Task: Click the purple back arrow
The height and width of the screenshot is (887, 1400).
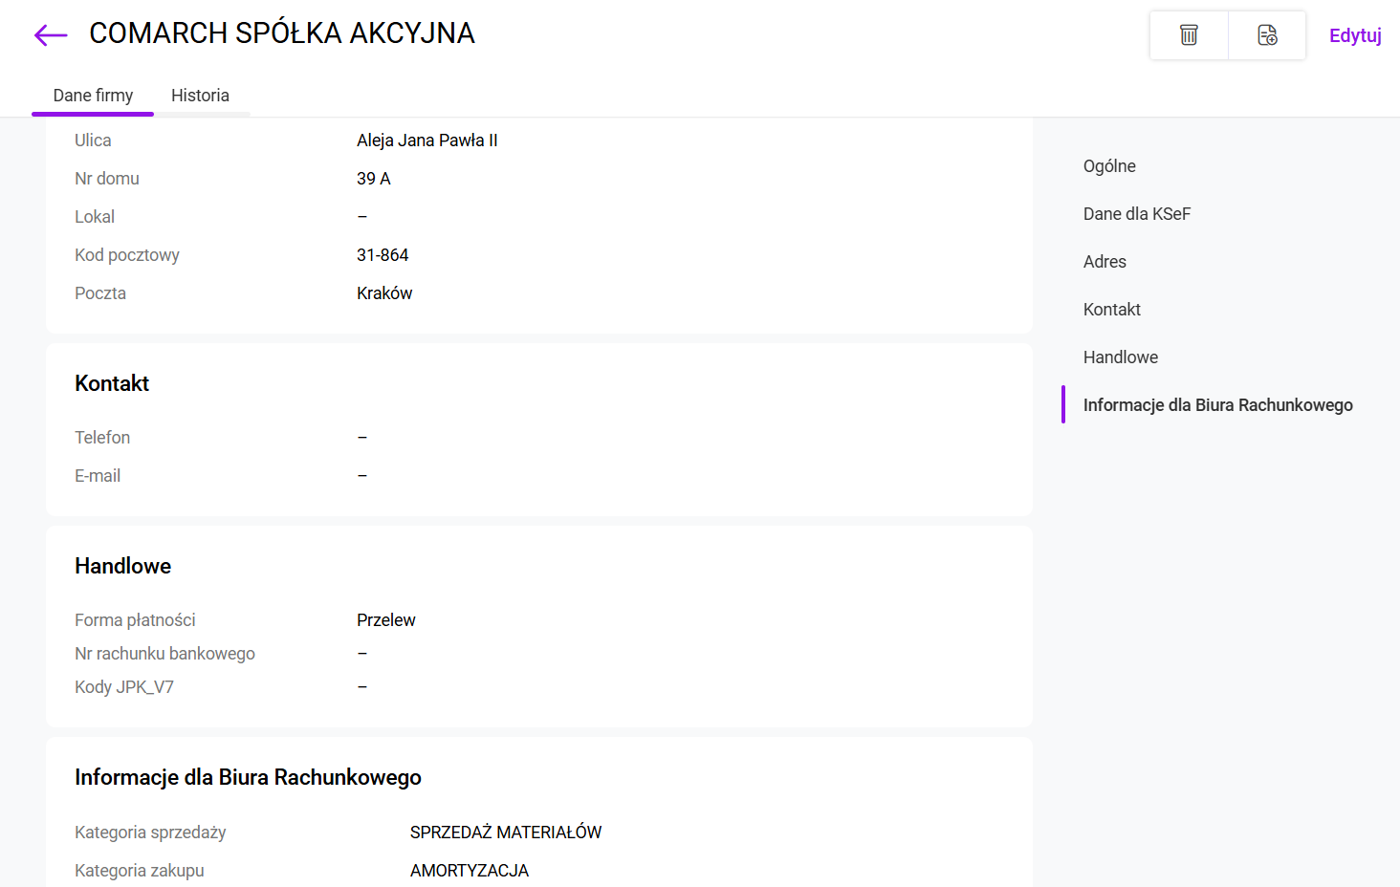Action: (x=51, y=35)
